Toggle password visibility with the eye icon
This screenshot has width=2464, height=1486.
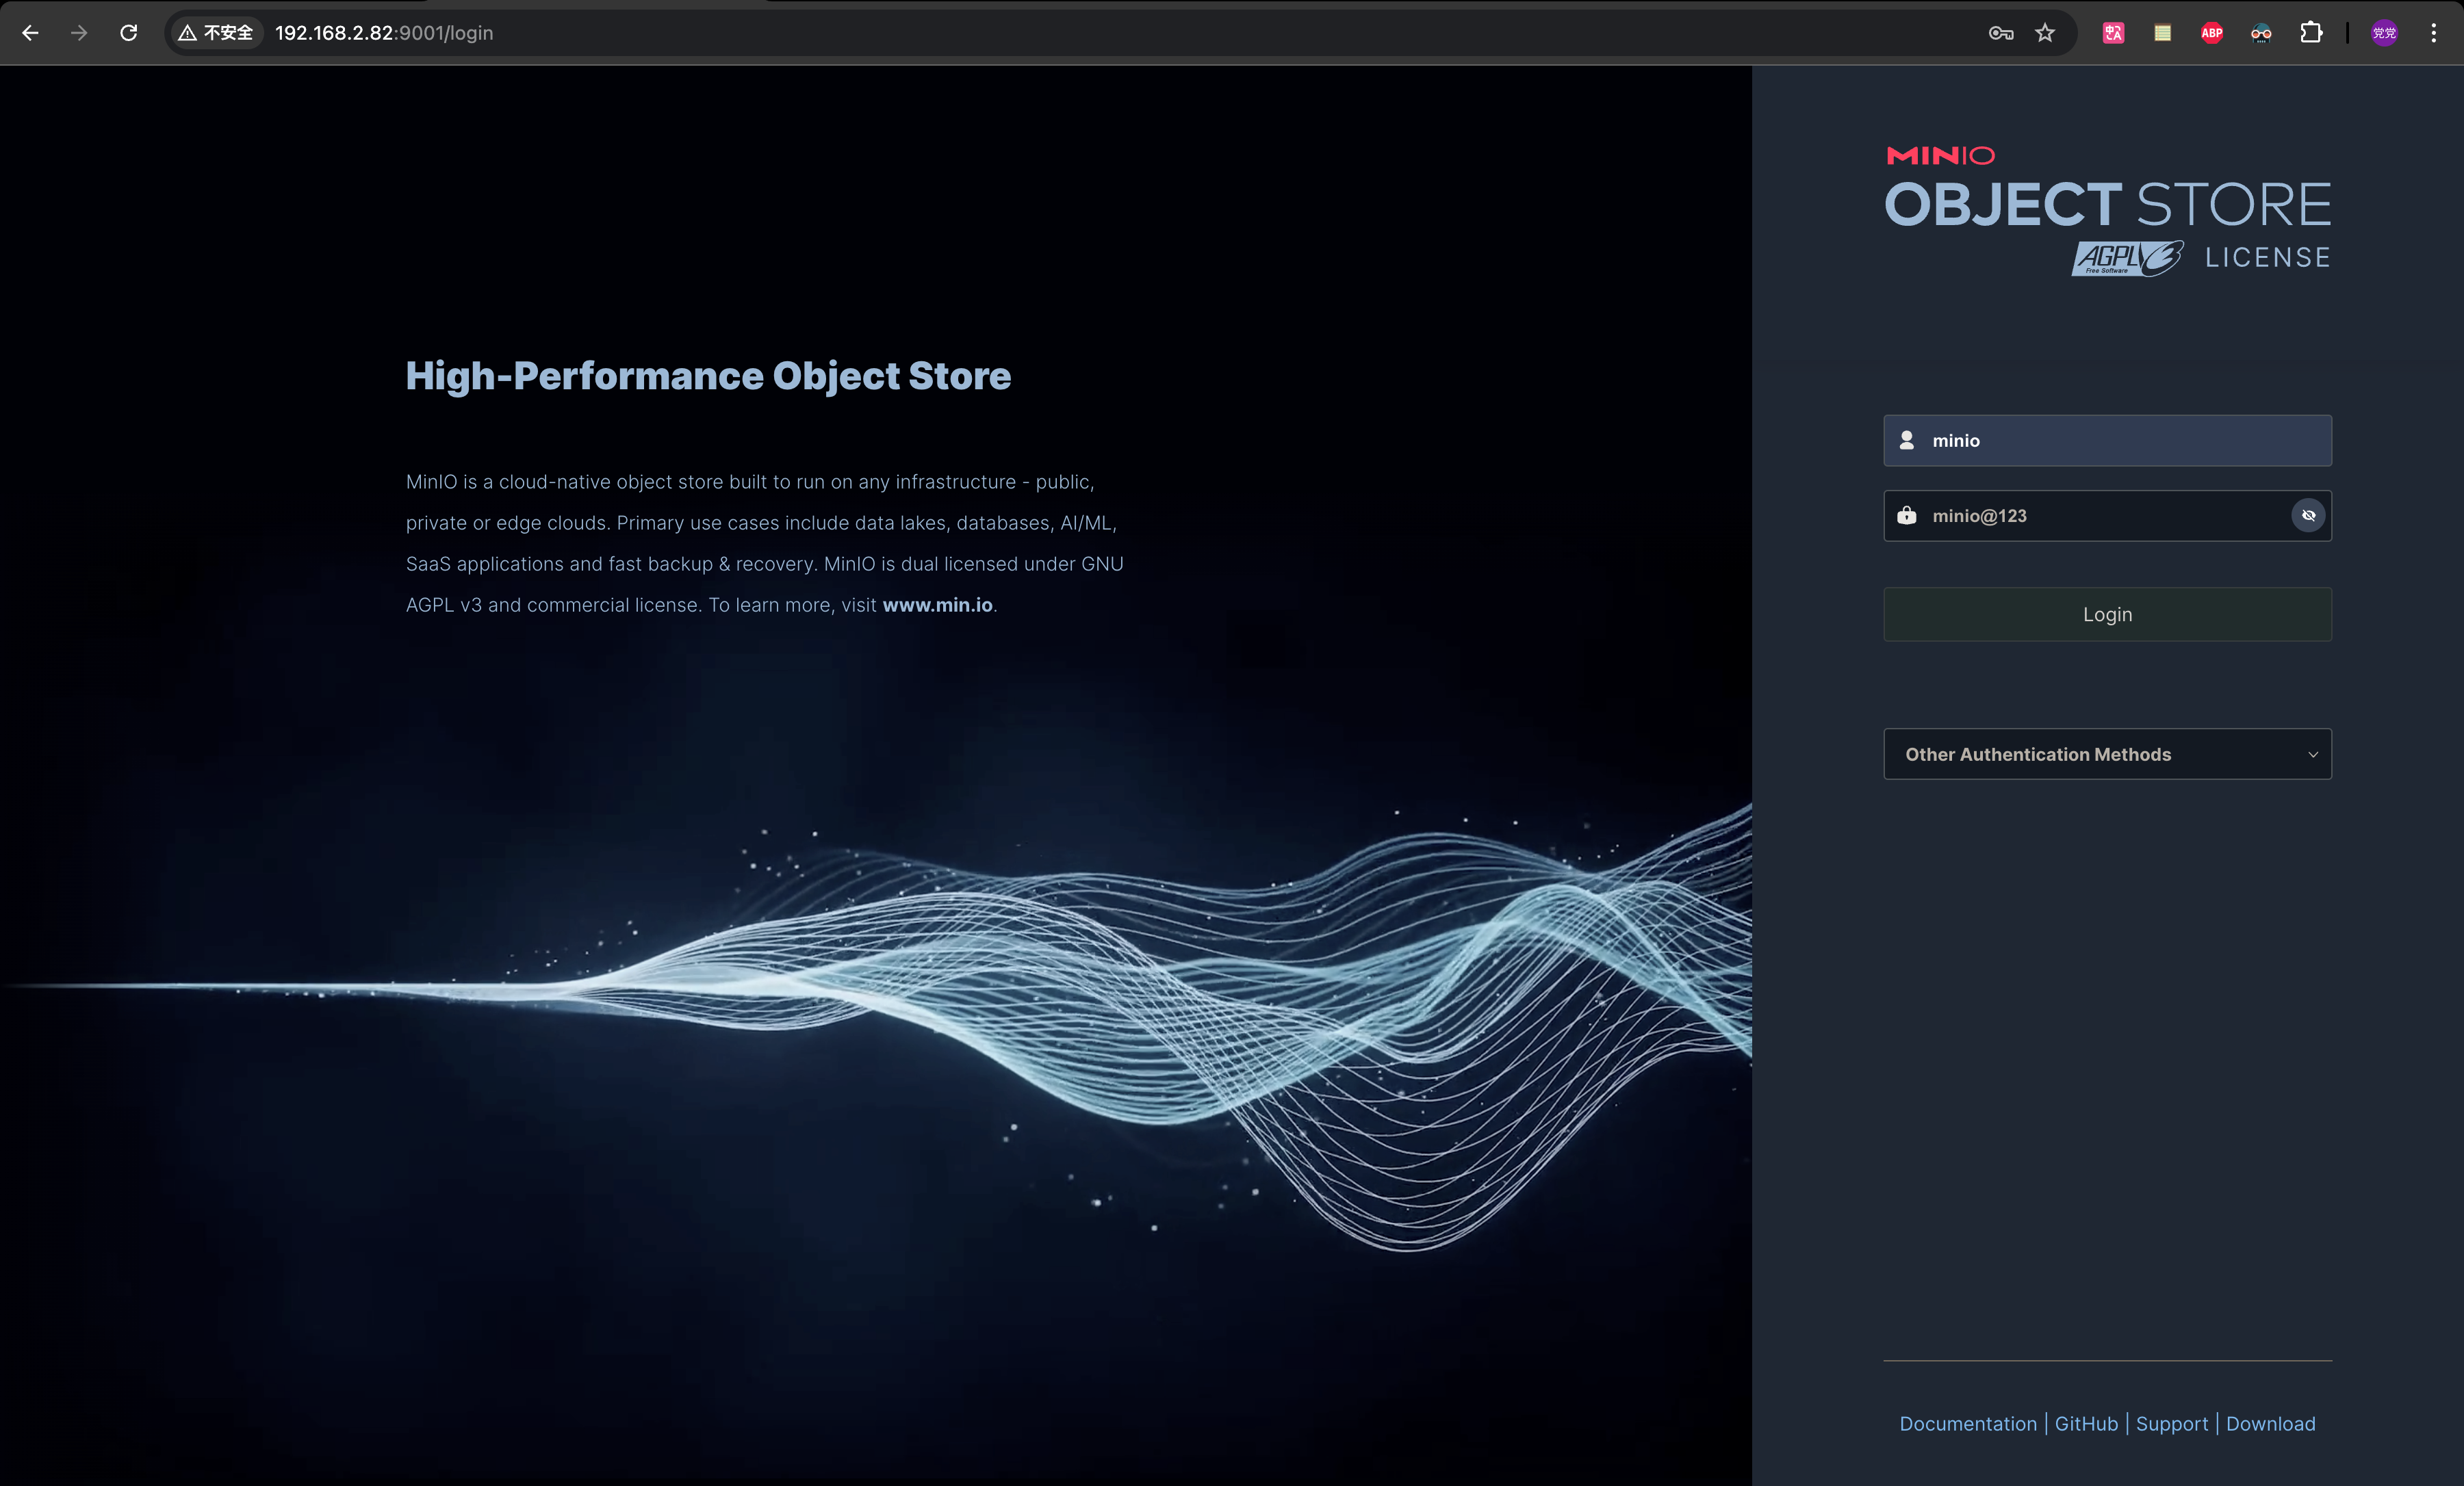point(2308,516)
